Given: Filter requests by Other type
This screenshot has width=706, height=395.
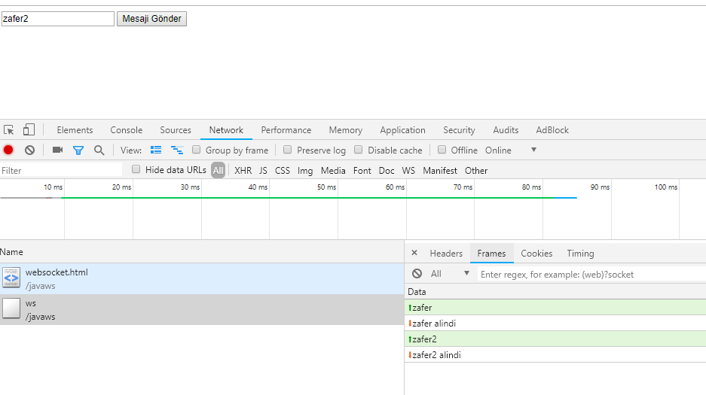Looking at the screenshot, I should click(476, 170).
